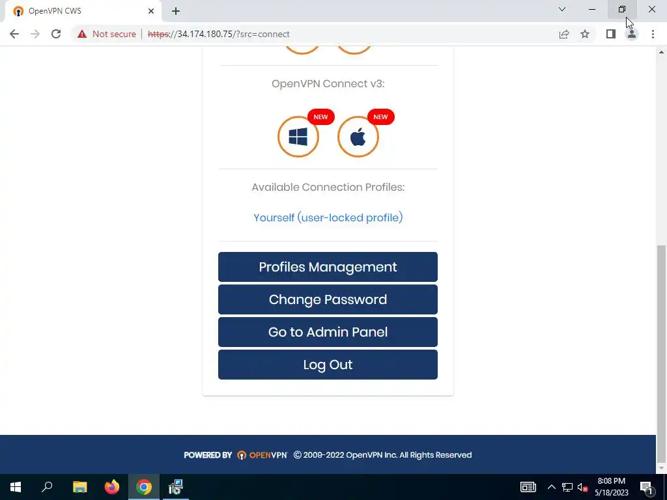Screen dimensions: 667x500
Task: Open a new browser tab
Action: tap(176, 12)
